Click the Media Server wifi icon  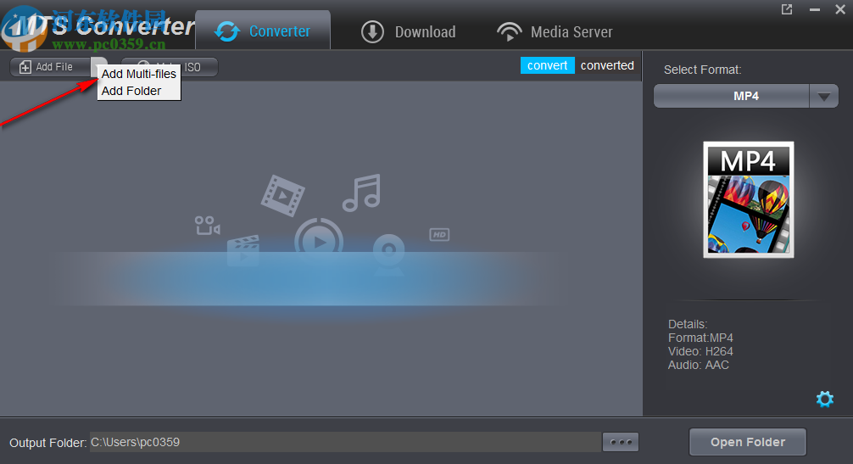pos(510,31)
